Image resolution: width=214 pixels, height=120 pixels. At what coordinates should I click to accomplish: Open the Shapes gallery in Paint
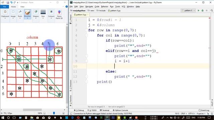pyautogui.click(x=36, y=14)
